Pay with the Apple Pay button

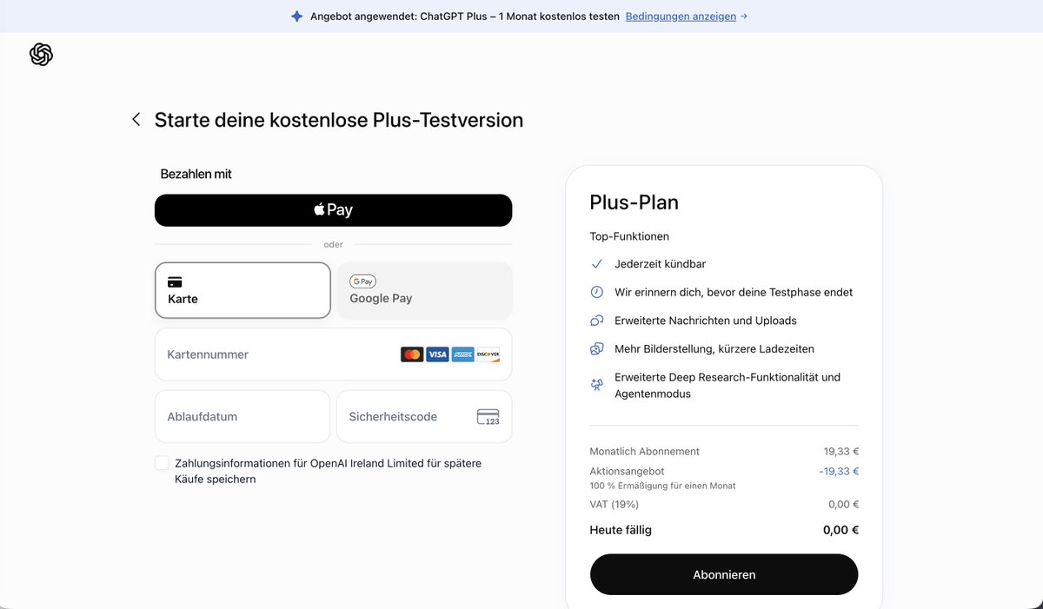(333, 210)
